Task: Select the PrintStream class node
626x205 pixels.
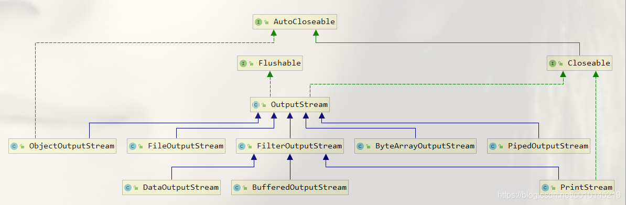Action: coord(577,187)
